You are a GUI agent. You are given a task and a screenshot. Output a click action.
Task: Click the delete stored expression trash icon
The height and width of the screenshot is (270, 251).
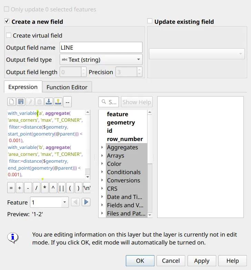(x=39, y=102)
